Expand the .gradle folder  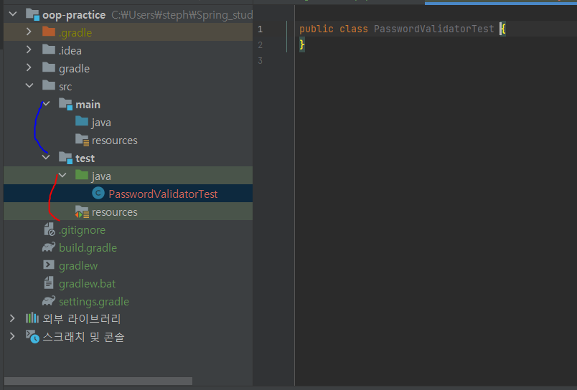(29, 32)
